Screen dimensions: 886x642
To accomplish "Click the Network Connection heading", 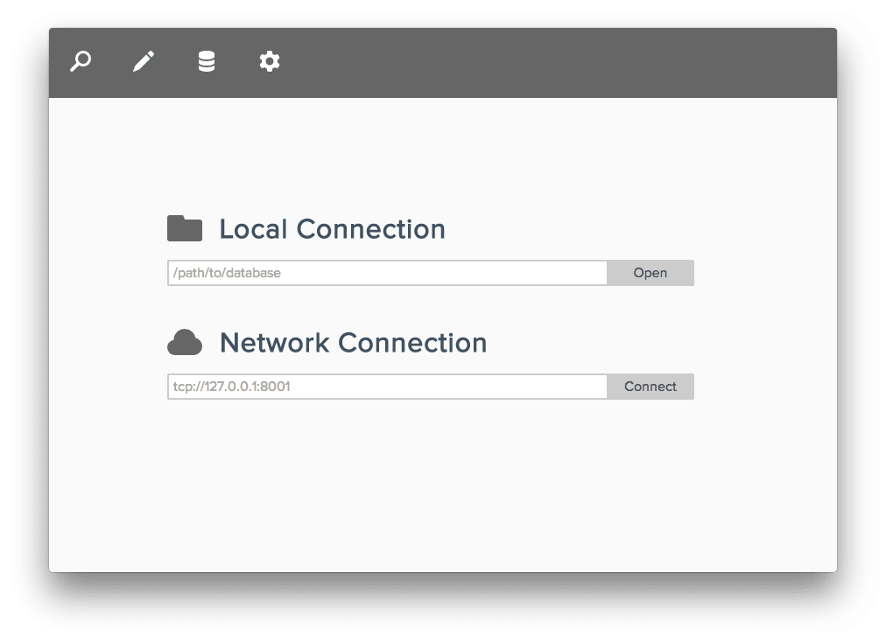I will coord(353,343).
